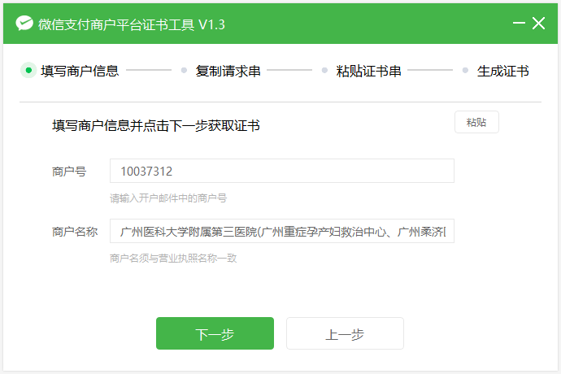Close the certificate tool window
Viewport: 561px width, 374px height.
point(538,24)
